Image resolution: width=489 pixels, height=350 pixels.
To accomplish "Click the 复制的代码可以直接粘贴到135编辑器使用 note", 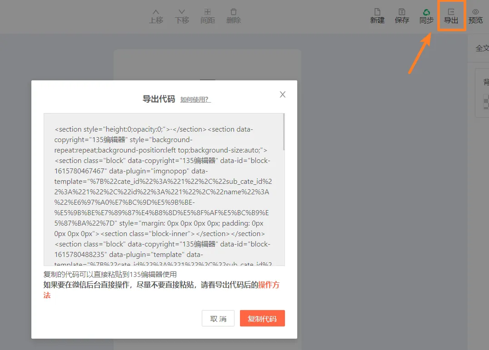I will 110,274.
